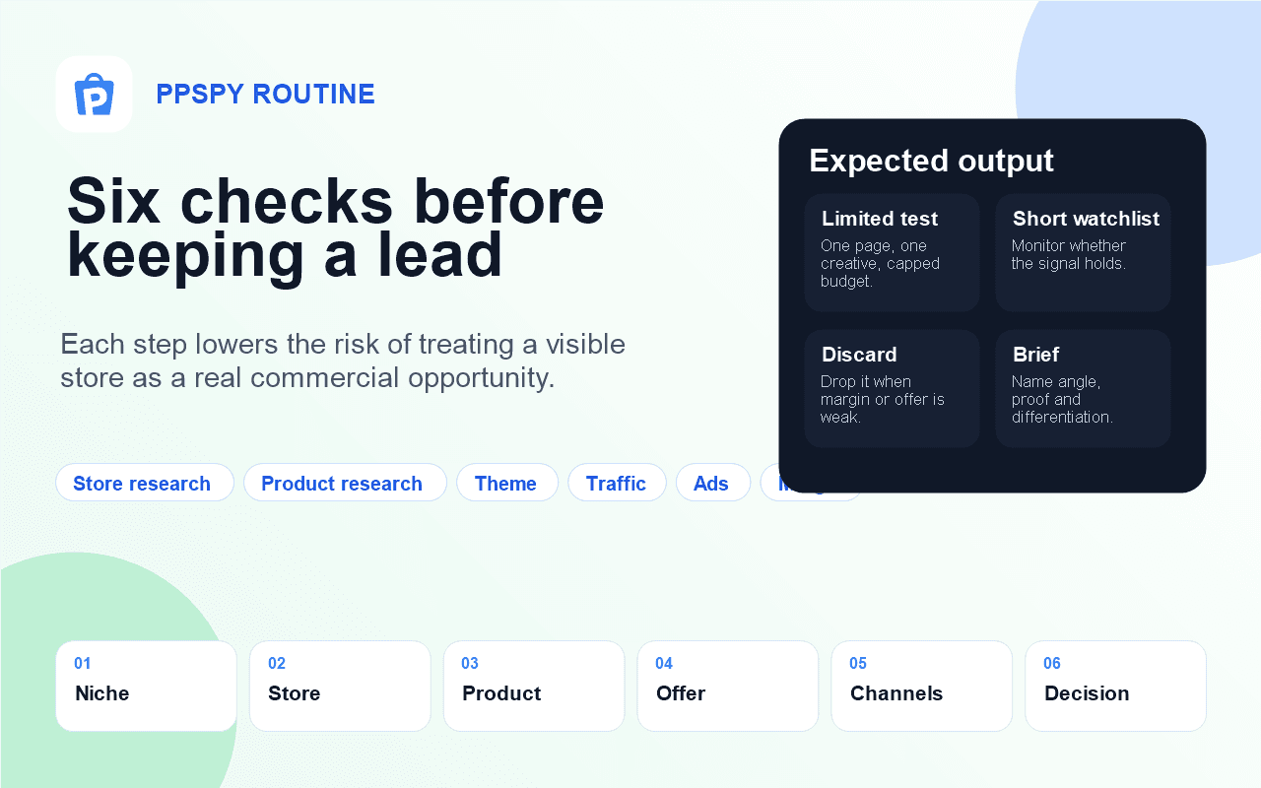Click the Expected output heading

pos(931,161)
